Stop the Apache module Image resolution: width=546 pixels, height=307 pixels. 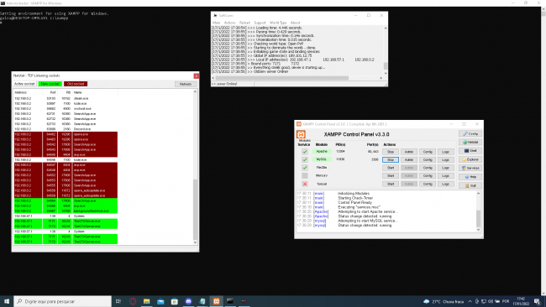pos(391,152)
